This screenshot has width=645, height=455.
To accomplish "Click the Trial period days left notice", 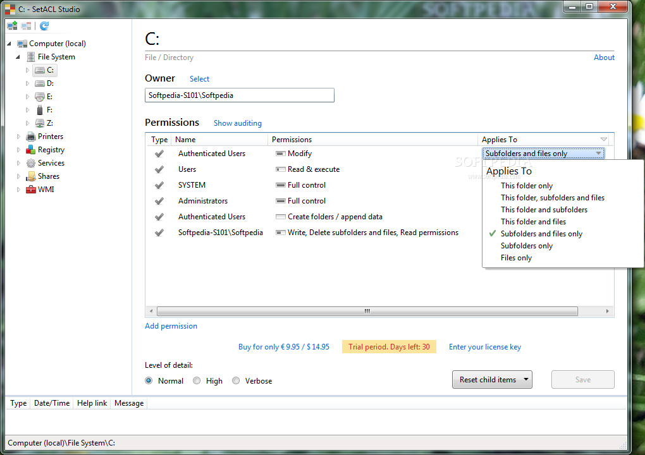I will (389, 347).
